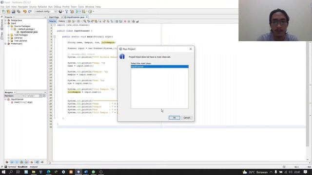Select the default package node
Screen dimensions: 312x175
(x=26, y=29)
